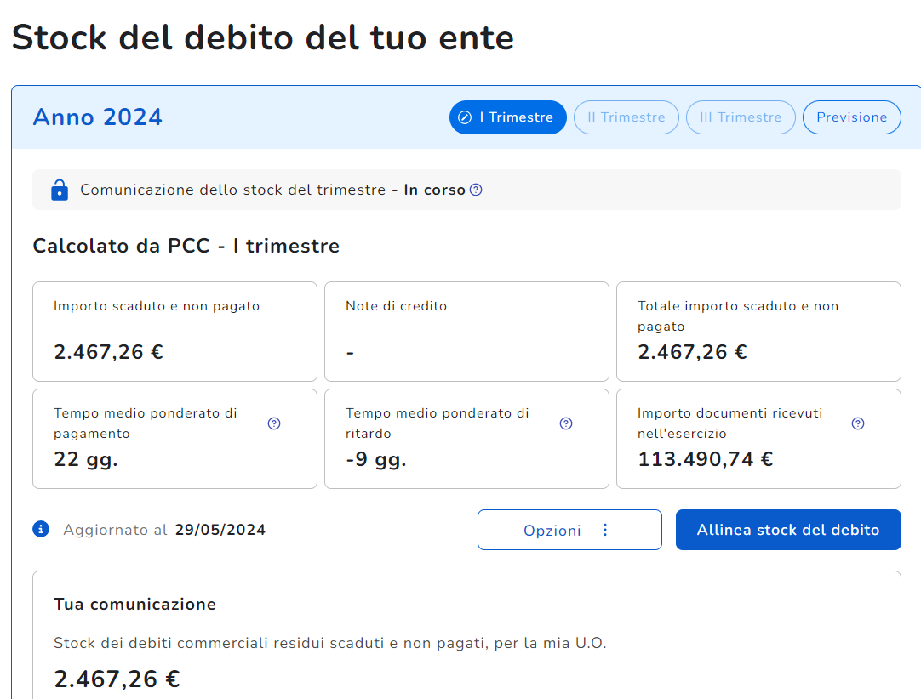Open the Previsione tab
921x699 pixels.
pos(851,117)
